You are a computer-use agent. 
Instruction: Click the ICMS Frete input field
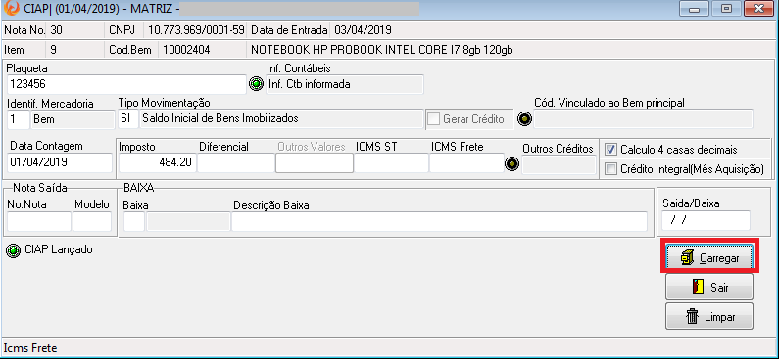466,162
